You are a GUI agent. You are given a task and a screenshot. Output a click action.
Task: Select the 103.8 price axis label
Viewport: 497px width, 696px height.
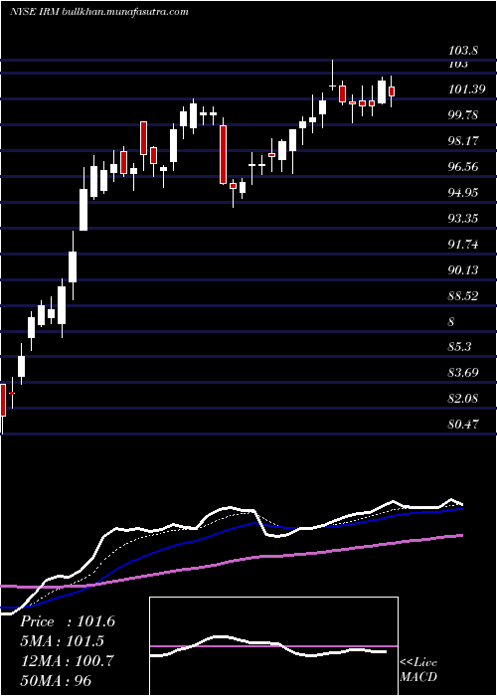[x=463, y=51]
